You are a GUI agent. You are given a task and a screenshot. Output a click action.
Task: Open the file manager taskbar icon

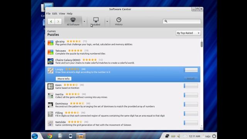[60, 136]
